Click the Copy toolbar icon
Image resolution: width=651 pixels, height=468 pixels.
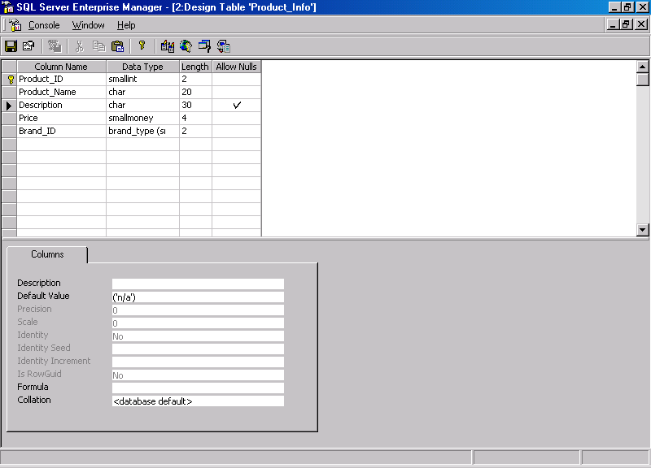98,46
